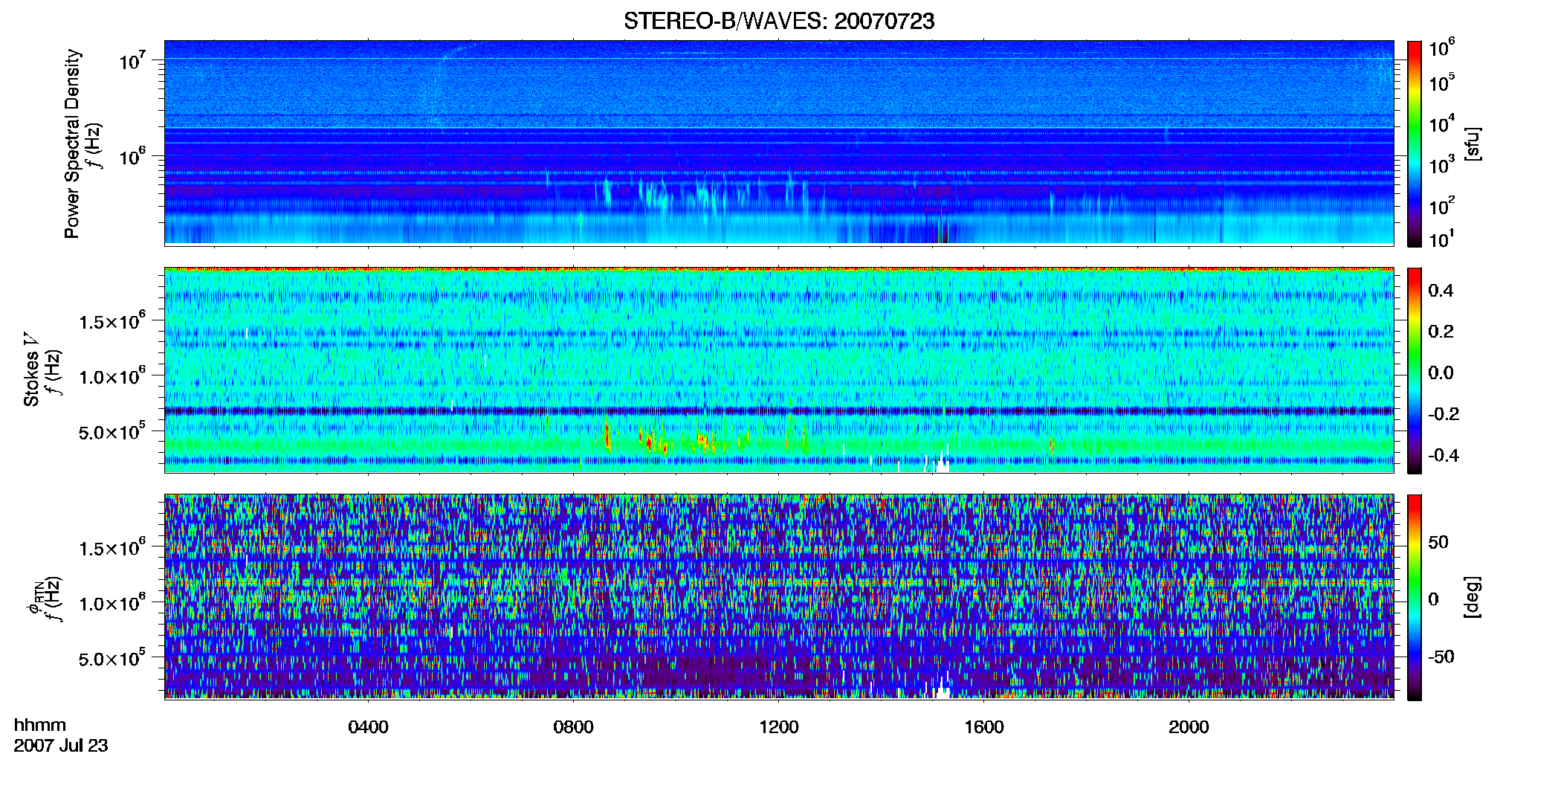1558x803 pixels.
Task: Click the hhmm axis label
Action: [x=40, y=725]
